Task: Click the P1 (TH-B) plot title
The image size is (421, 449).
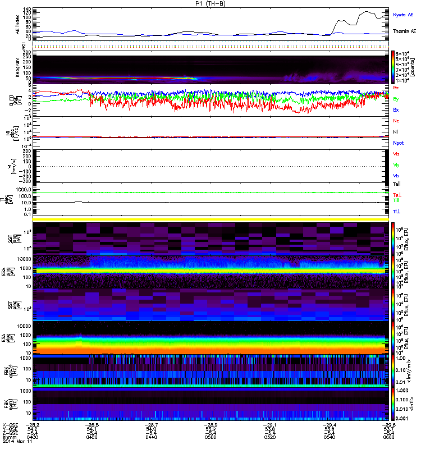Action: pyautogui.click(x=210, y=3)
